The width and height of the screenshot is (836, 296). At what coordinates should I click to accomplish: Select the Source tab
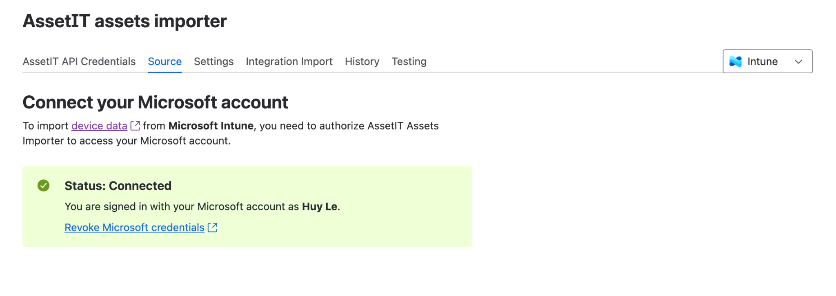pyautogui.click(x=165, y=61)
